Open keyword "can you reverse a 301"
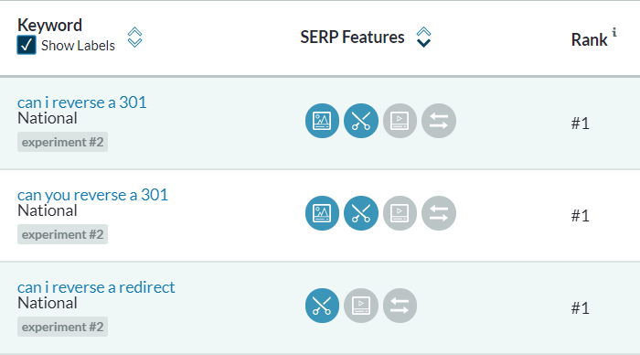This screenshot has height=355, width=640. click(92, 195)
